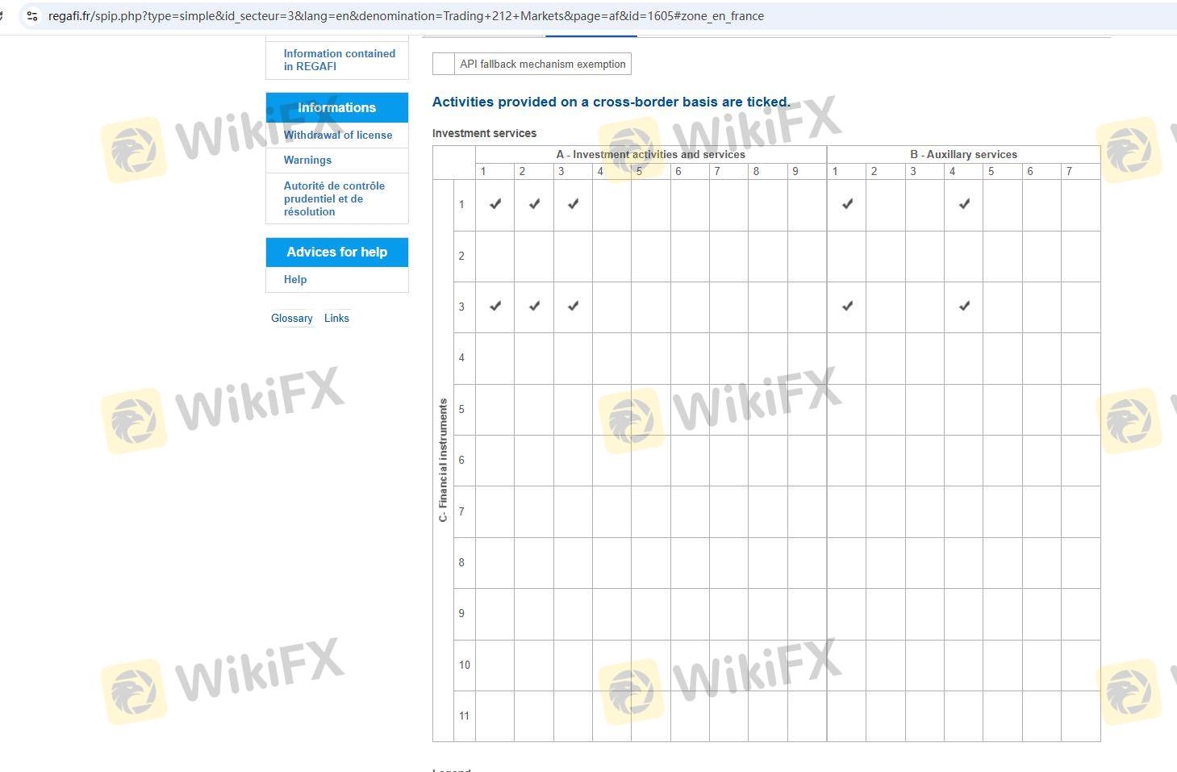Click checkmark in row 3, Investment activities column 1
Viewport: 1177px width, 772px height.
pos(495,307)
